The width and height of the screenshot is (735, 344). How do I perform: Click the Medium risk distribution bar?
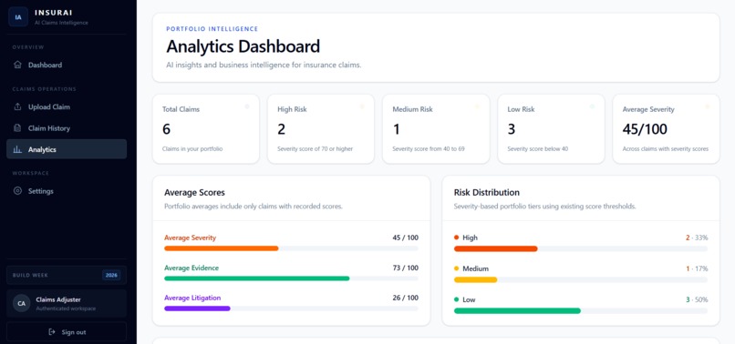click(581, 280)
